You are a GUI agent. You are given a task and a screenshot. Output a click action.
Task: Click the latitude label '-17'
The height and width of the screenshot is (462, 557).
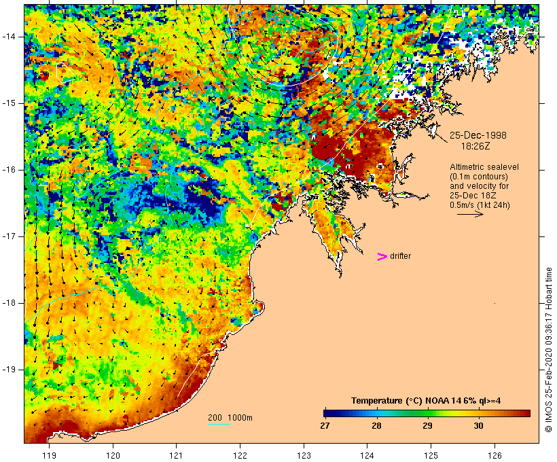tap(9, 236)
